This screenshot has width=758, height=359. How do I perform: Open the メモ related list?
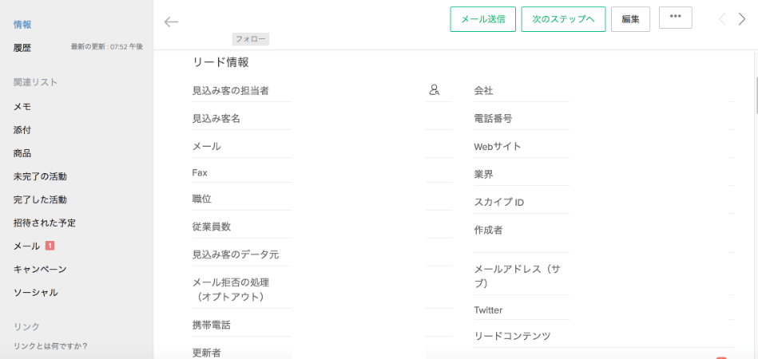22,107
